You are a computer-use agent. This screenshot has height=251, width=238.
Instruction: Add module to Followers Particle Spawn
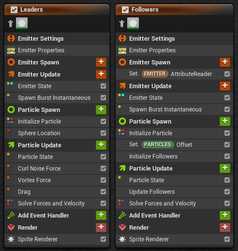pyautogui.click(x=225, y=121)
